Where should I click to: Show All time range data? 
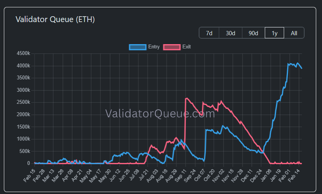click(x=294, y=33)
